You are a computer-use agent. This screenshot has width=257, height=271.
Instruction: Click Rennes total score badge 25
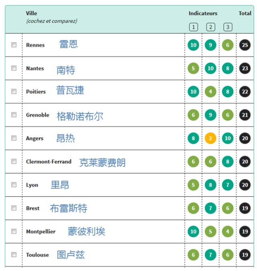pyautogui.click(x=245, y=45)
